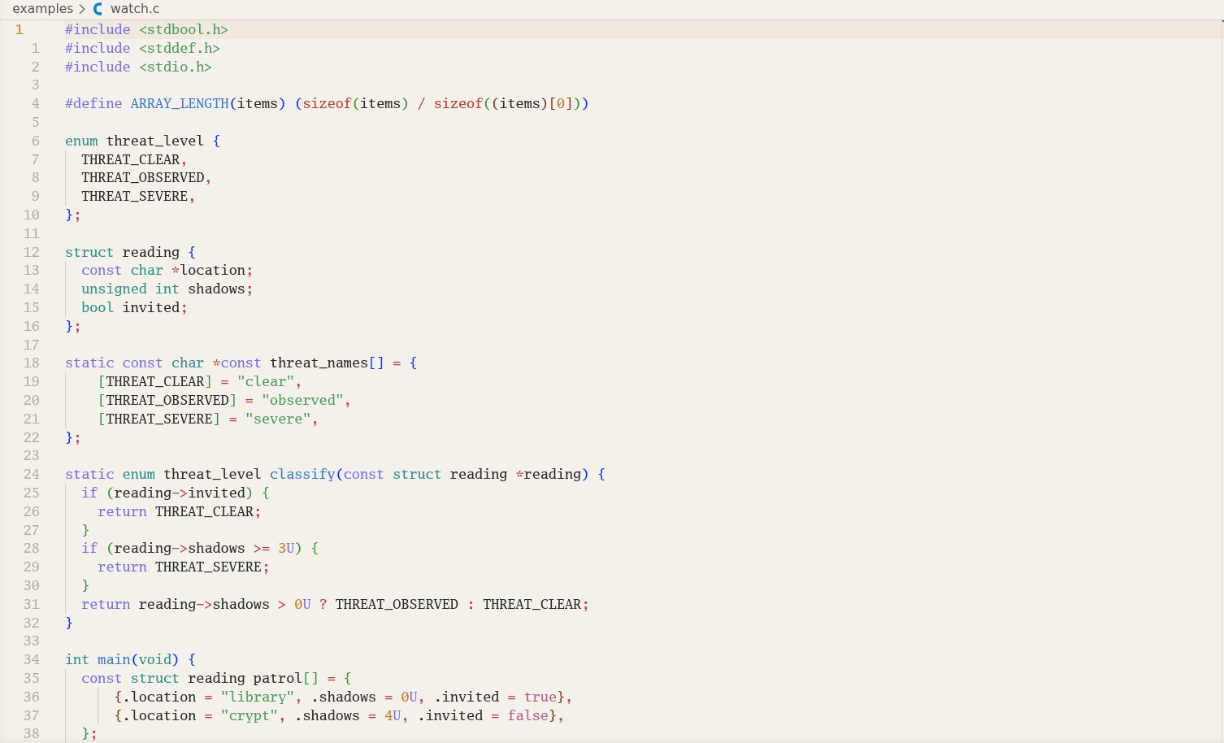Click THREAT_SEVERE enum member on line 9
Viewport: 1224px width, 743px height.
134,196
